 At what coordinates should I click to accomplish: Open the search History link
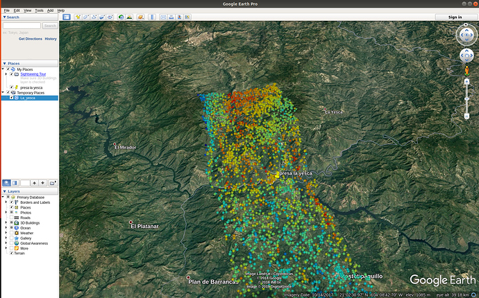point(51,39)
